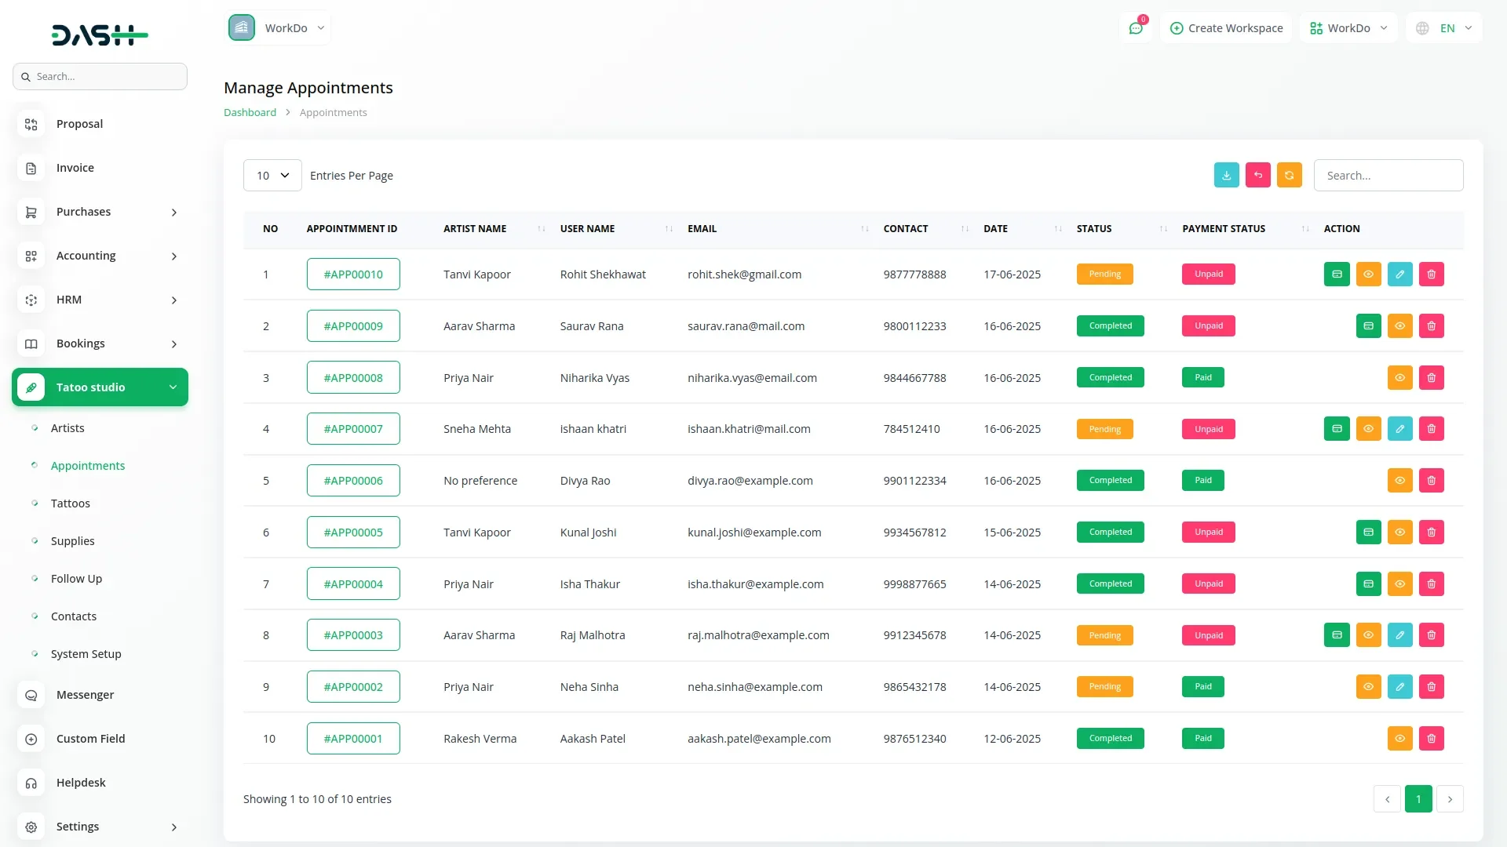Click the orange Pending status badge for #APP00003
Viewport: 1507px width, 847px height.
pyautogui.click(x=1104, y=635)
